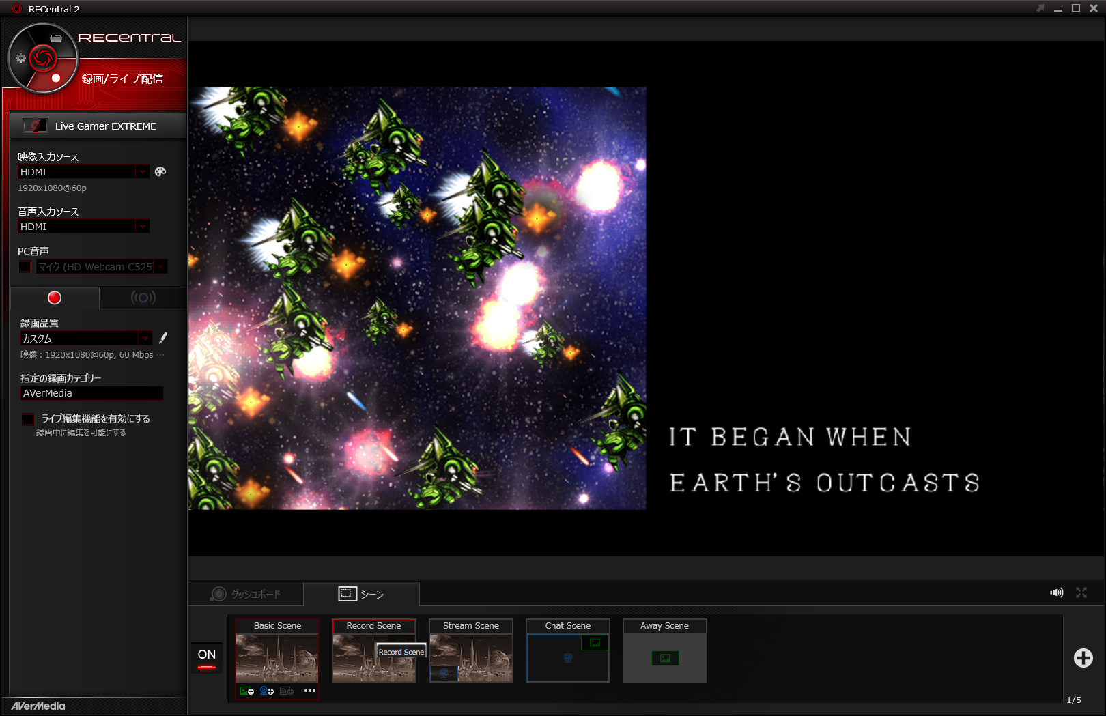Add screen cast source to Basic Scene
This screenshot has height=716, width=1106.
287,691
